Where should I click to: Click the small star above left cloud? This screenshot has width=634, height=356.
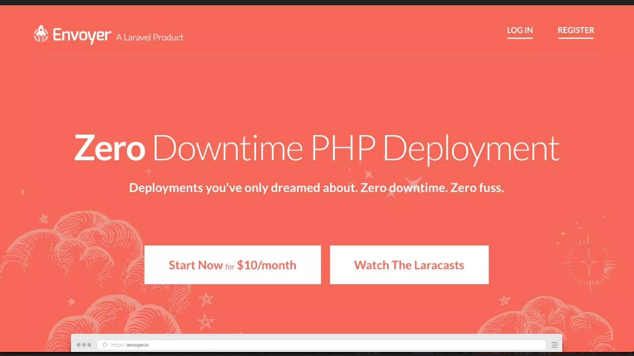coord(44,219)
